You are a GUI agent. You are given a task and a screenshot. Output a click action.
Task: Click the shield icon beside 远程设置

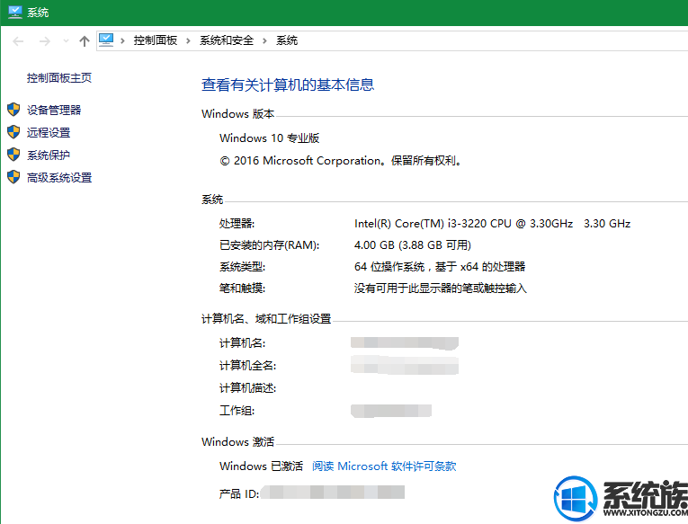[x=13, y=132]
